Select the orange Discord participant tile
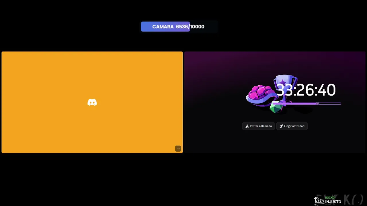Screen dimensions: 367x206 (x=92, y=102)
